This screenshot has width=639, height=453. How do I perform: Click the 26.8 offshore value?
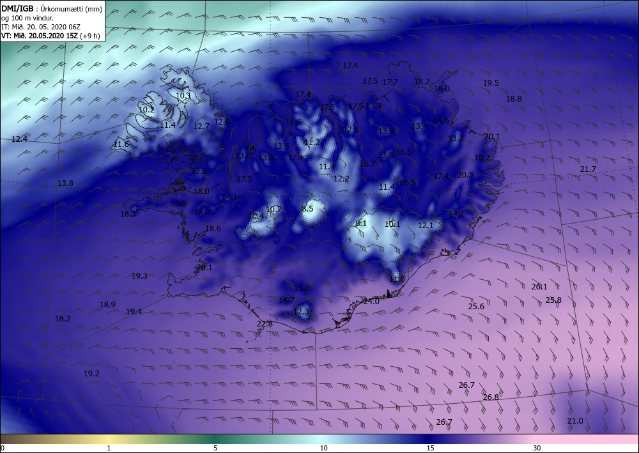click(491, 397)
